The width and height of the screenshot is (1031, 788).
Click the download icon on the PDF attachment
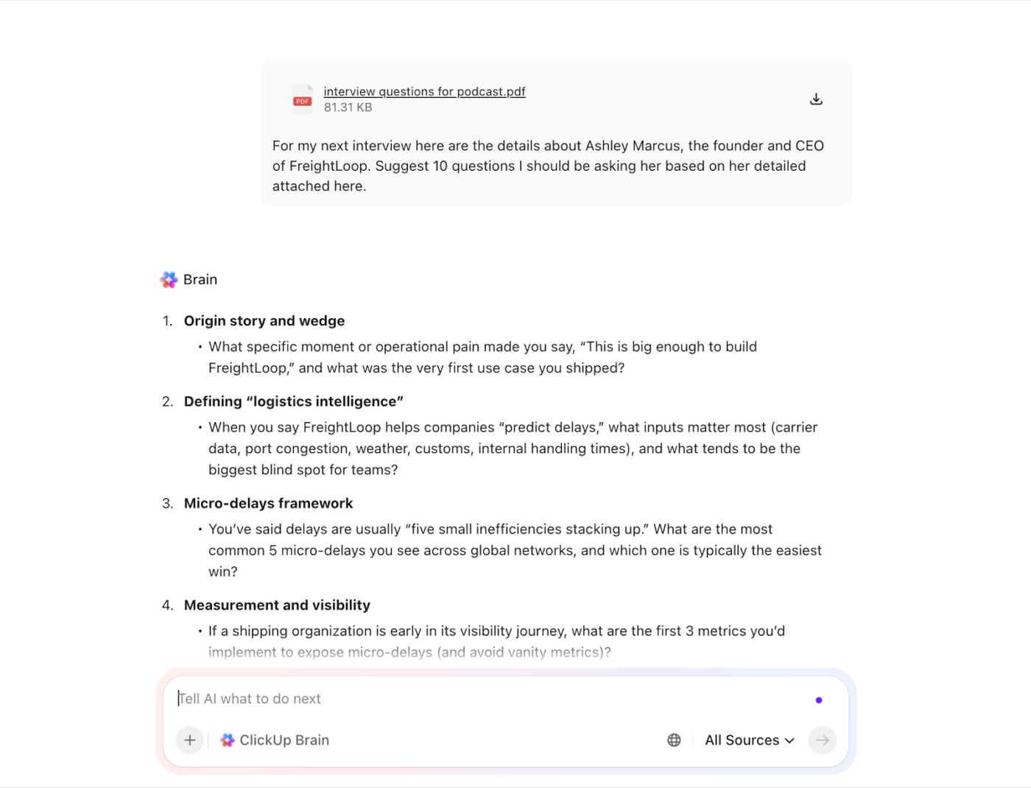click(x=816, y=97)
